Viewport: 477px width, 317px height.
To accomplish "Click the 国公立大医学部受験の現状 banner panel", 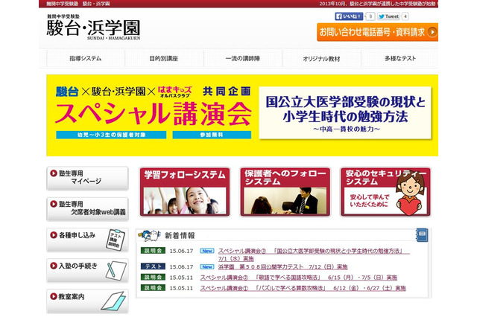I will pos(345,113).
